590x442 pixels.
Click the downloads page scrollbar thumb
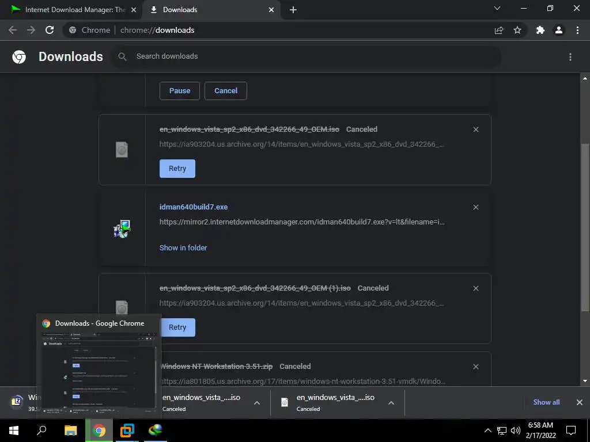[585, 227]
